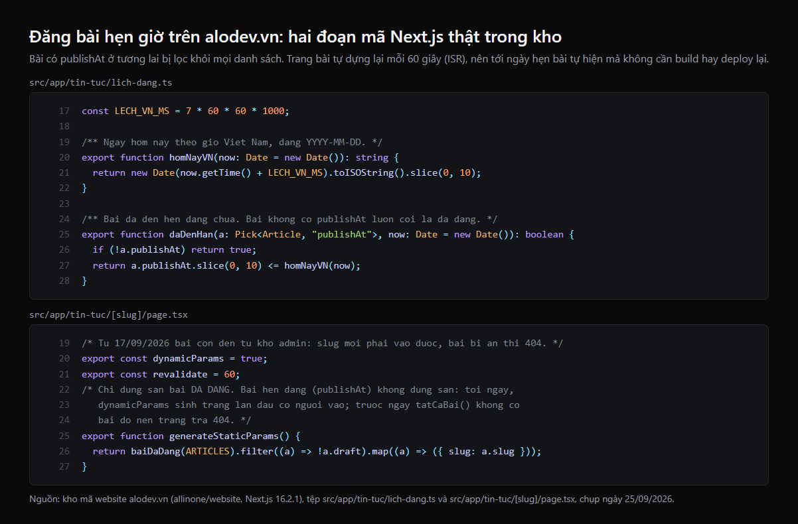Click the return new Date(now.getTime() line

click(x=287, y=172)
